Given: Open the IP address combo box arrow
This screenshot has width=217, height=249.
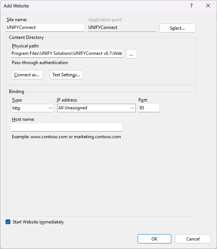Looking at the screenshot, I should 132,108.
